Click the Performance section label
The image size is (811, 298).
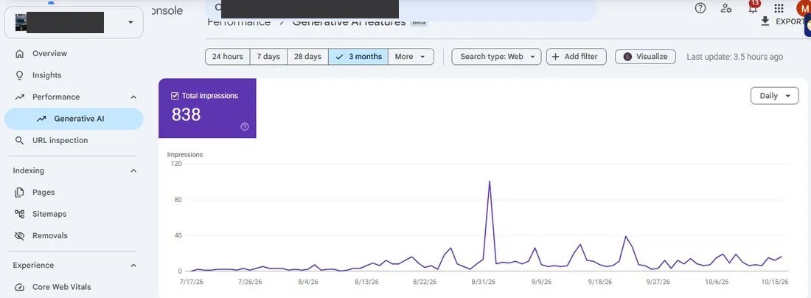tap(56, 97)
